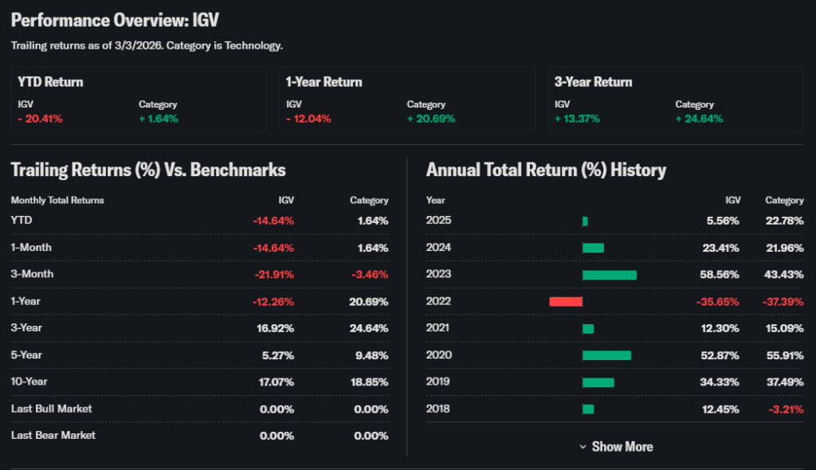Select the 3-Year Return card title

tap(594, 82)
